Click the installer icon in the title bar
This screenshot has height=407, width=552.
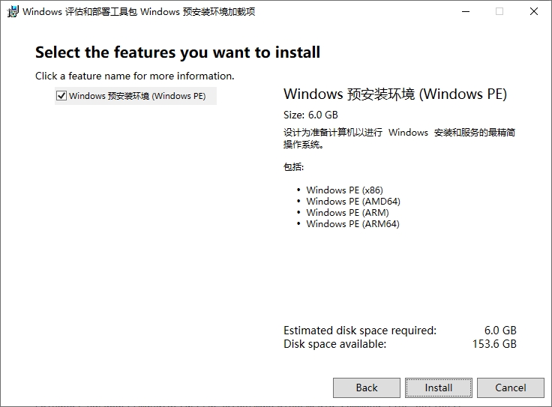click(12, 11)
